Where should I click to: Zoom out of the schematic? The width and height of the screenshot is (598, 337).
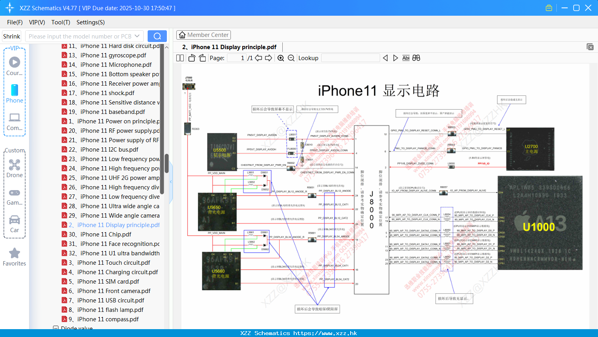coord(291,58)
